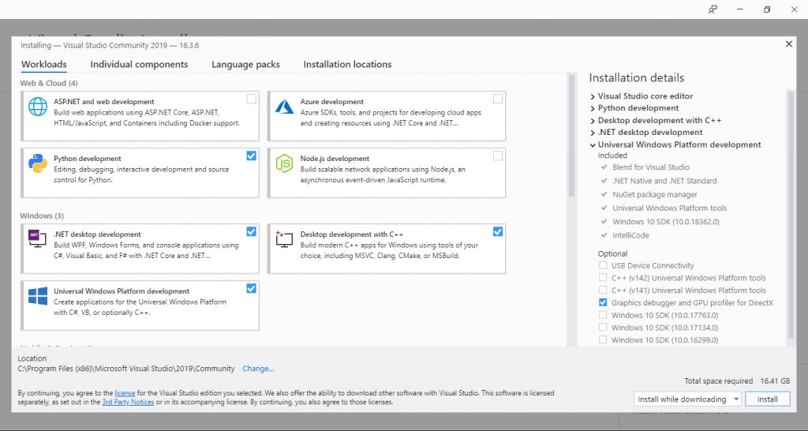Click the Blend for Visual Studio item
Viewport: 808px width, 431px height.
click(x=651, y=167)
